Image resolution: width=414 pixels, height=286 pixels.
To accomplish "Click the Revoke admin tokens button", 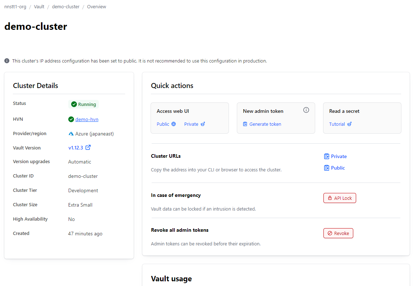I will pos(338,233).
